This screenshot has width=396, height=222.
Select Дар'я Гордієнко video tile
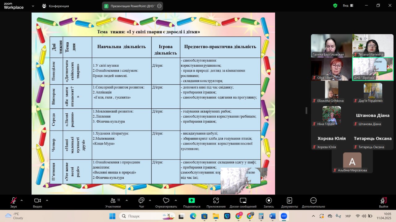click(373, 92)
